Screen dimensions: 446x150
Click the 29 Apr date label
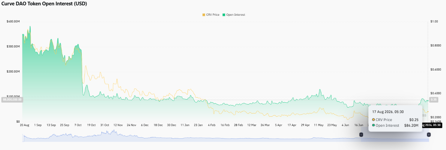[305, 125]
